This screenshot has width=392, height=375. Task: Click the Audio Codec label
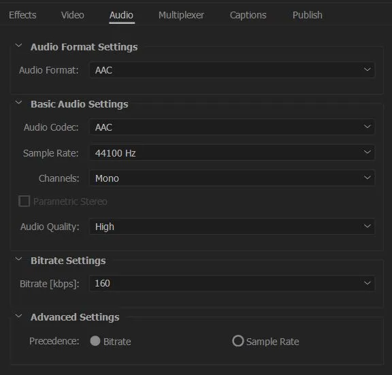[51, 127]
